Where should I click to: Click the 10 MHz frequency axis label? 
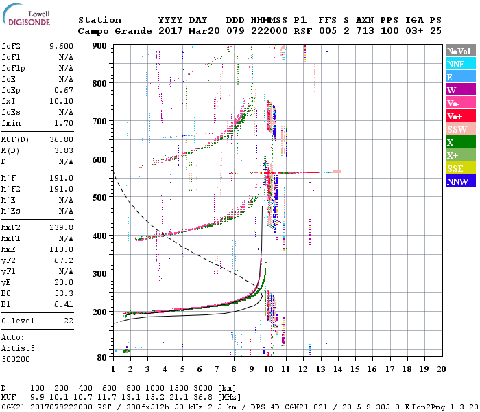[x=269, y=369]
